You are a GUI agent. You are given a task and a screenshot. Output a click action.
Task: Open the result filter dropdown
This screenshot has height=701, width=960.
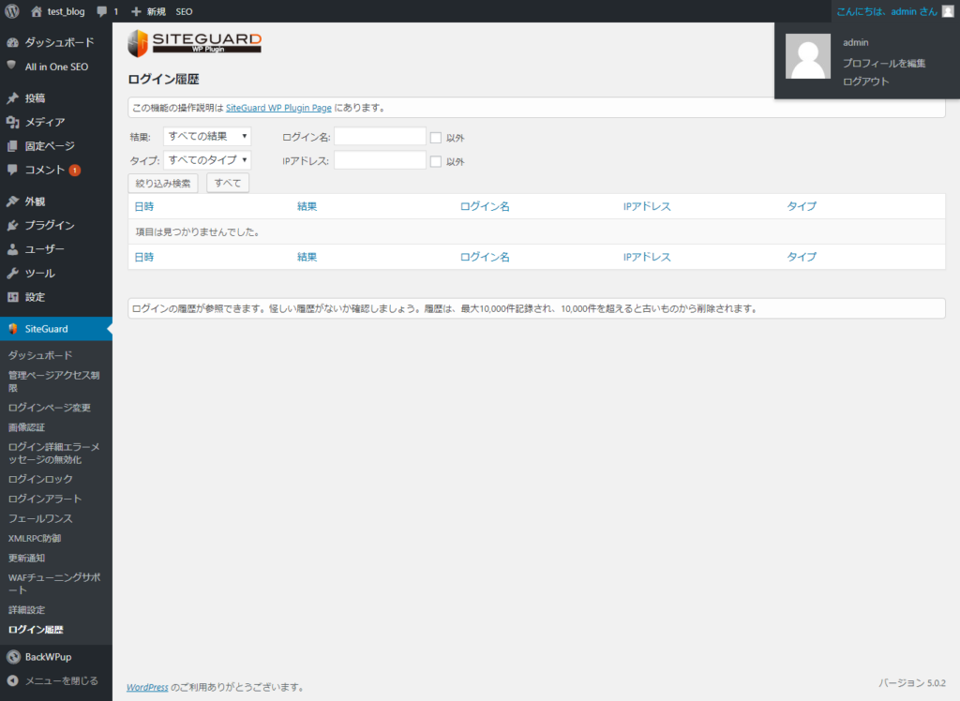coord(207,137)
